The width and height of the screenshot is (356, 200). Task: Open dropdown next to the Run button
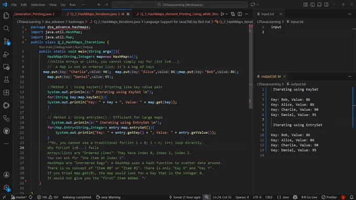point(227,14)
